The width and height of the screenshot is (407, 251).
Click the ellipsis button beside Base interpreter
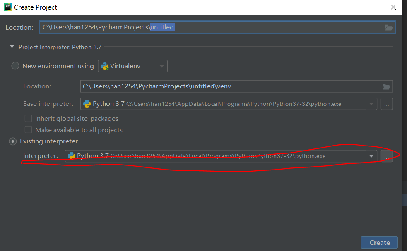coord(386,104)
